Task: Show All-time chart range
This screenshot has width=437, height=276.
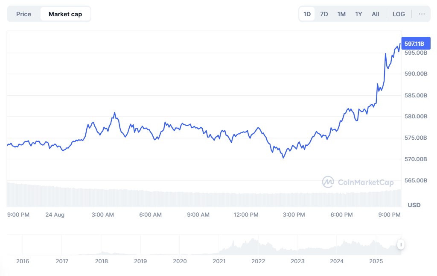Action: pos(375,14)
